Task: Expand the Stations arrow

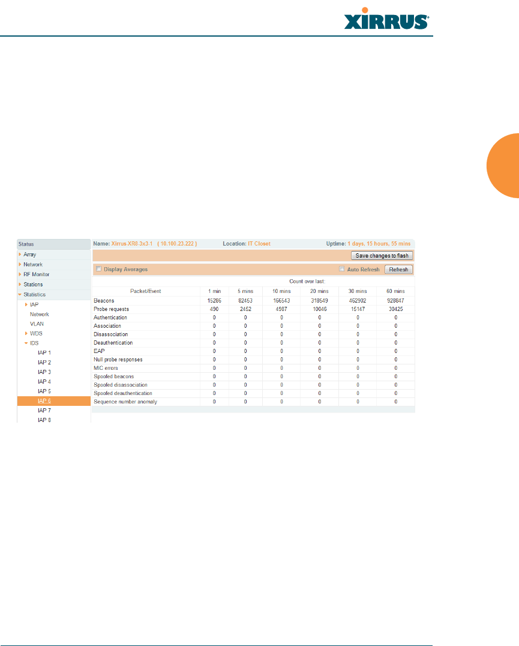Action: 20,284
